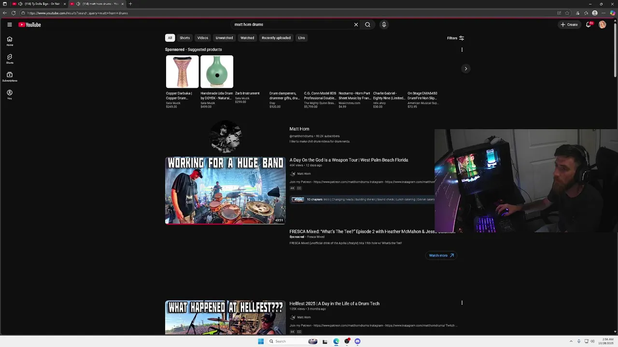Screen dimensions: 618x347
Task: Open the Windows Start menu
Action: [261, 341]
